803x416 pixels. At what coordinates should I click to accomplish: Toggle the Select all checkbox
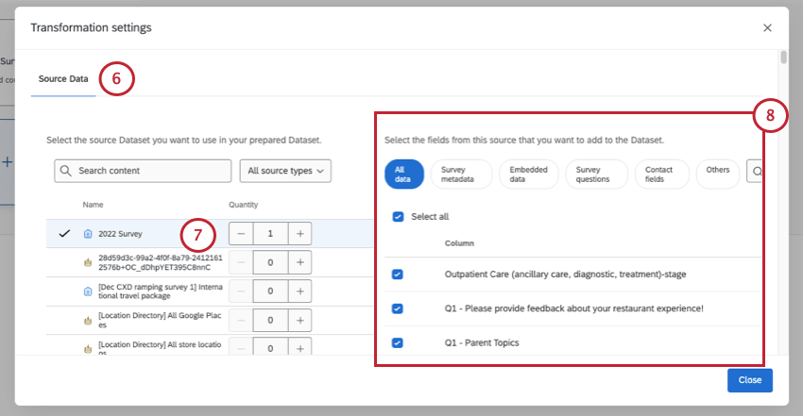[x=398, y=217]
